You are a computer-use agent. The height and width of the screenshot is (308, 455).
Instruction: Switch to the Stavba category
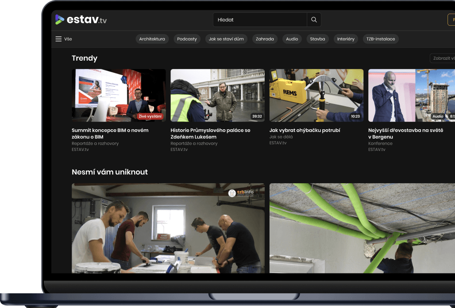317,39
